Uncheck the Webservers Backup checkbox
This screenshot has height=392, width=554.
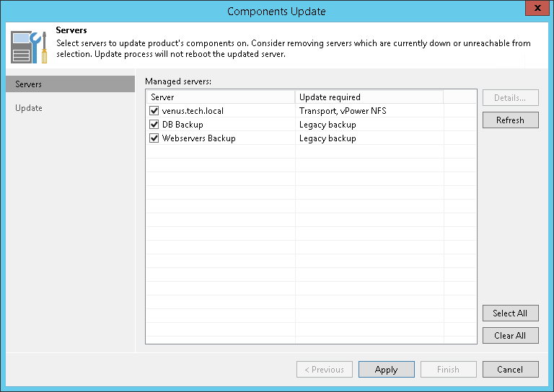click(x=154, y=138)
